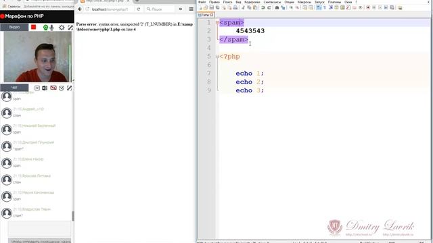Viewport: 433px width, 243px height.
Task: Click the New file toolbar icon
Action: [200, 7]
